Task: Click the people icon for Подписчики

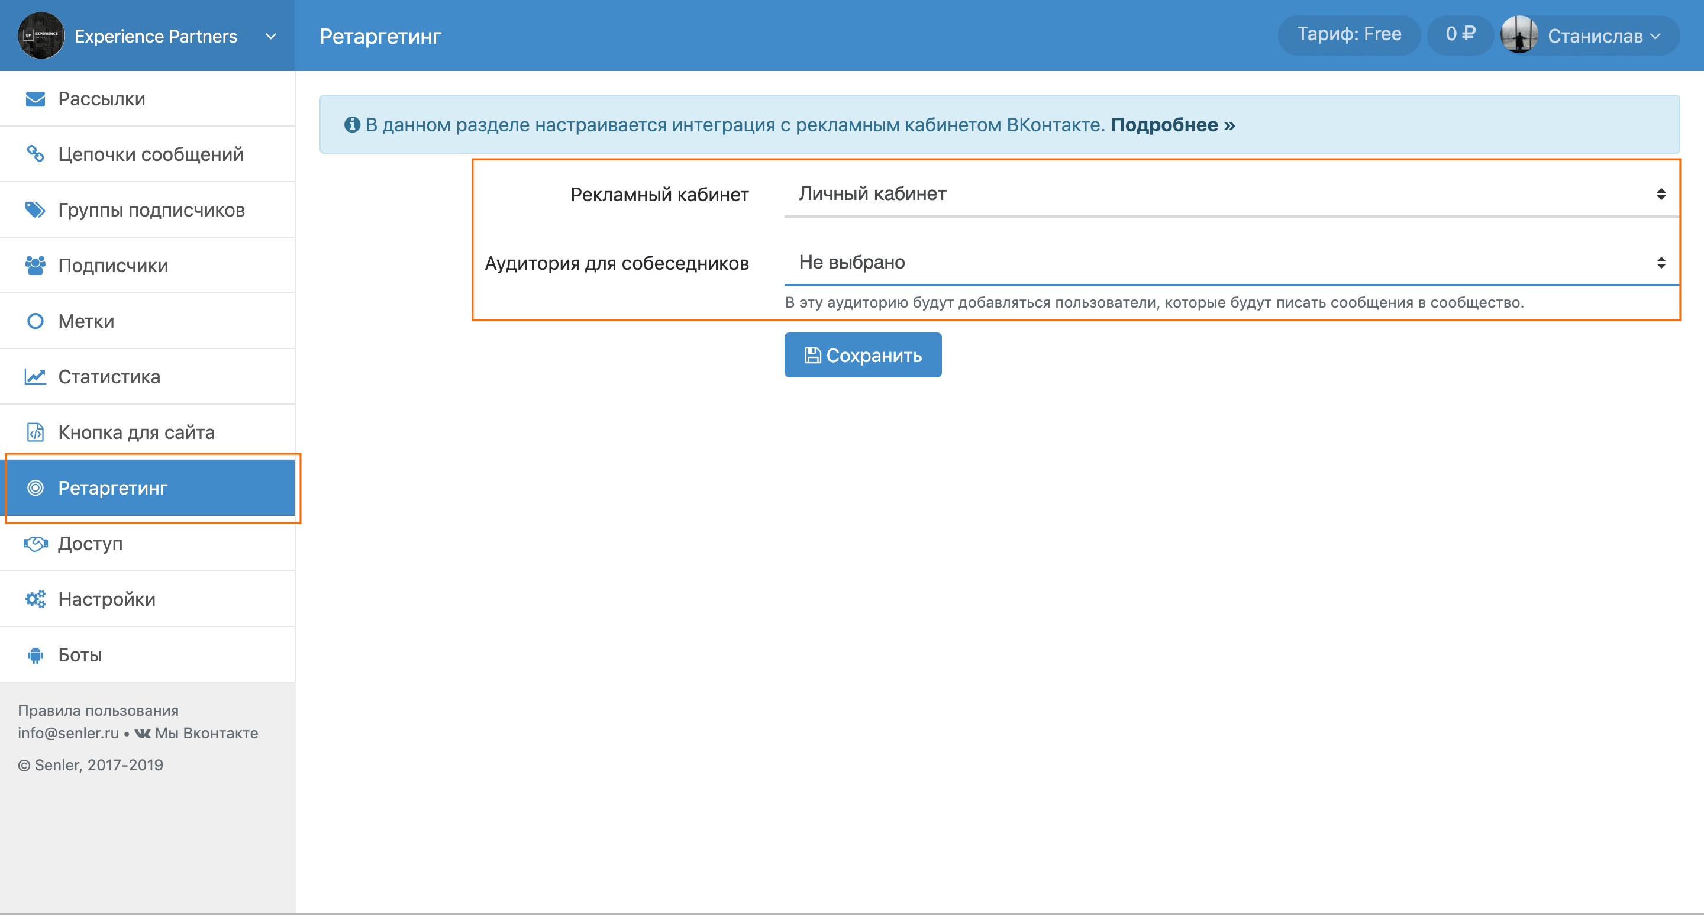Action: 35,265
